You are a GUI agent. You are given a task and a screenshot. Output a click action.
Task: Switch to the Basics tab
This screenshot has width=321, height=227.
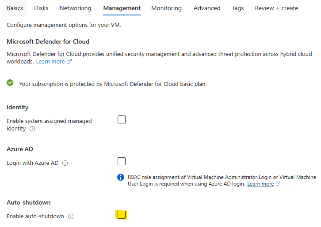click(15, 8)
